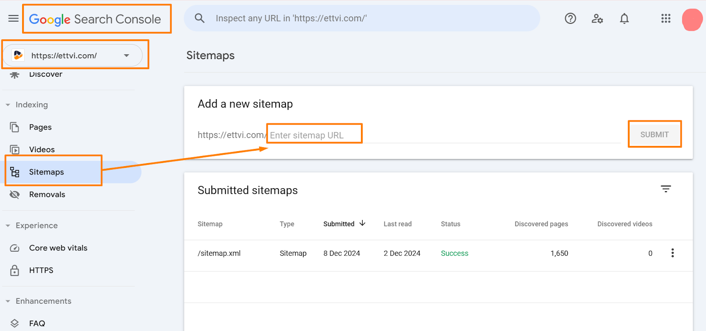Viewport: 706px width, 331px height.
Task: Click the FAQ layers icon
Action: 15,323
